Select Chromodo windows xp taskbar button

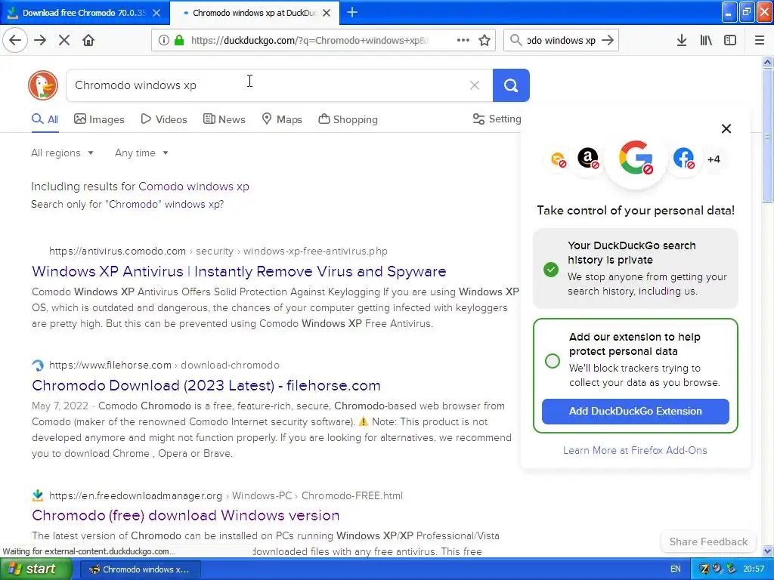point(140,569)
